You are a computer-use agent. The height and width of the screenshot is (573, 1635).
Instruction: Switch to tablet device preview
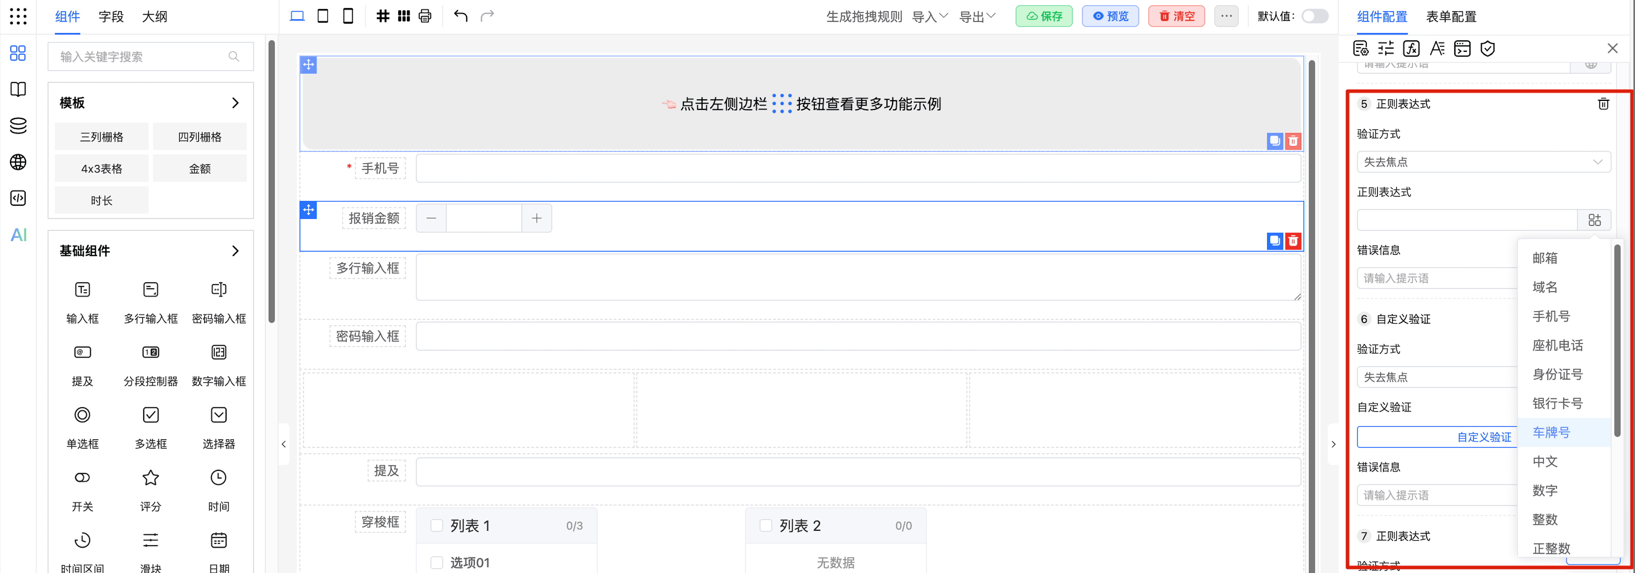click(x=323, y=17)
